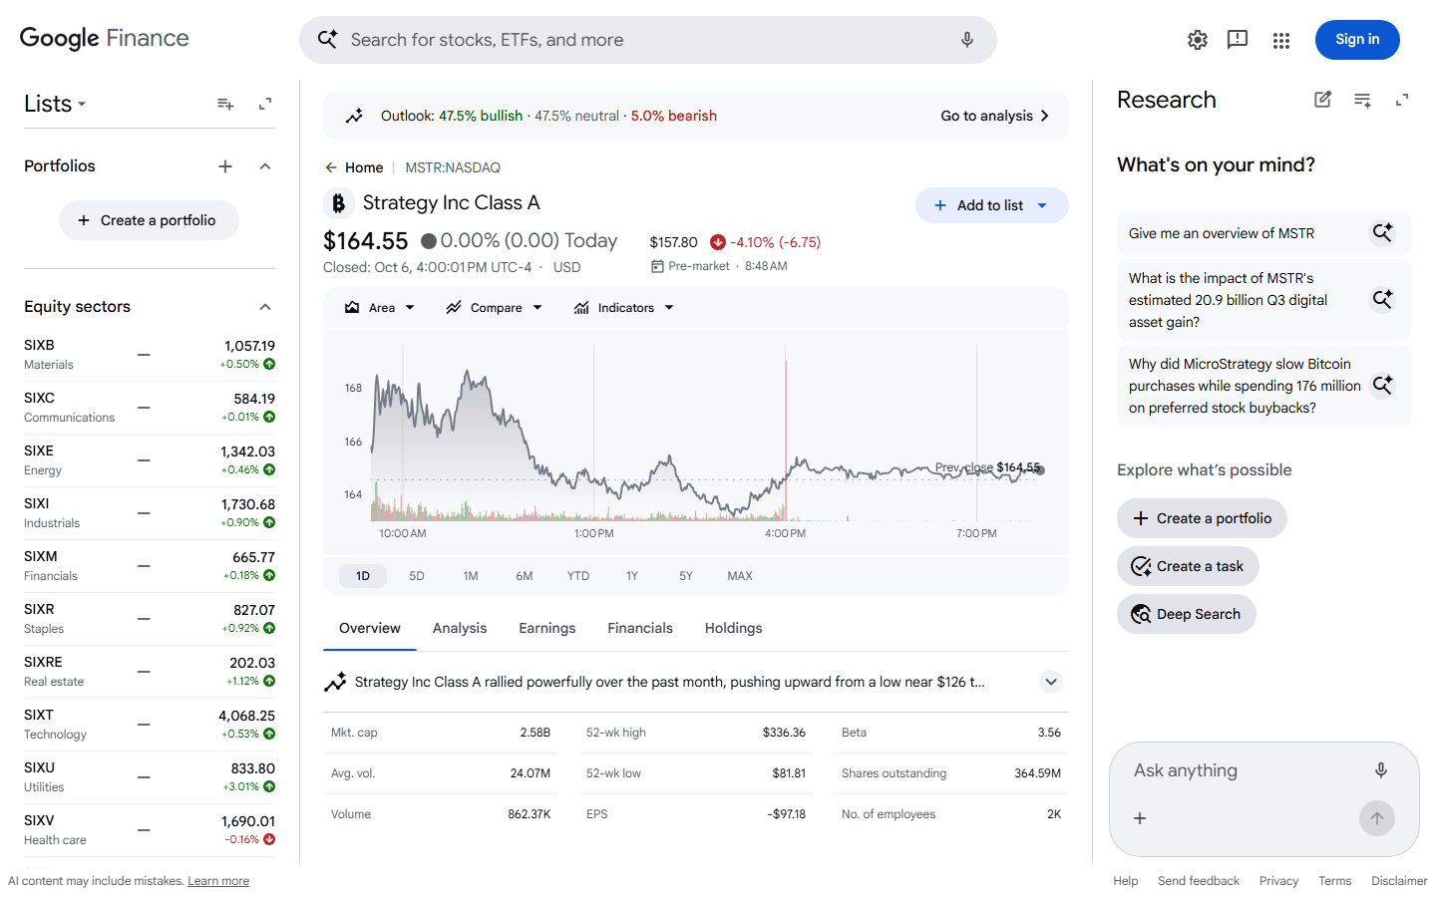Switch to the Holdings tab
Screen dimensions: 1436x897
click(734, 628)
